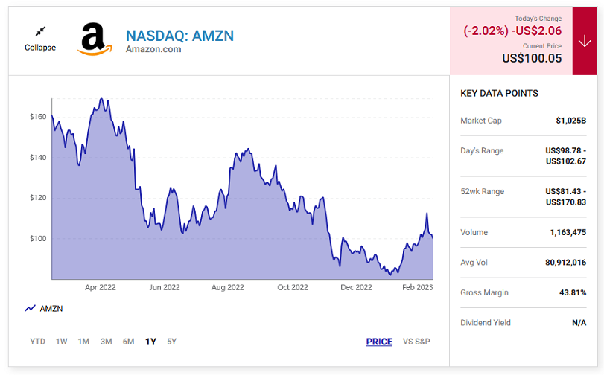Click the Market Cap data row
The height and width of the screenshot is (375, 604).
click(523, 121)
